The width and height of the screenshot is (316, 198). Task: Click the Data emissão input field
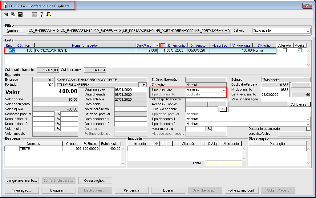[x=130, y=90]
